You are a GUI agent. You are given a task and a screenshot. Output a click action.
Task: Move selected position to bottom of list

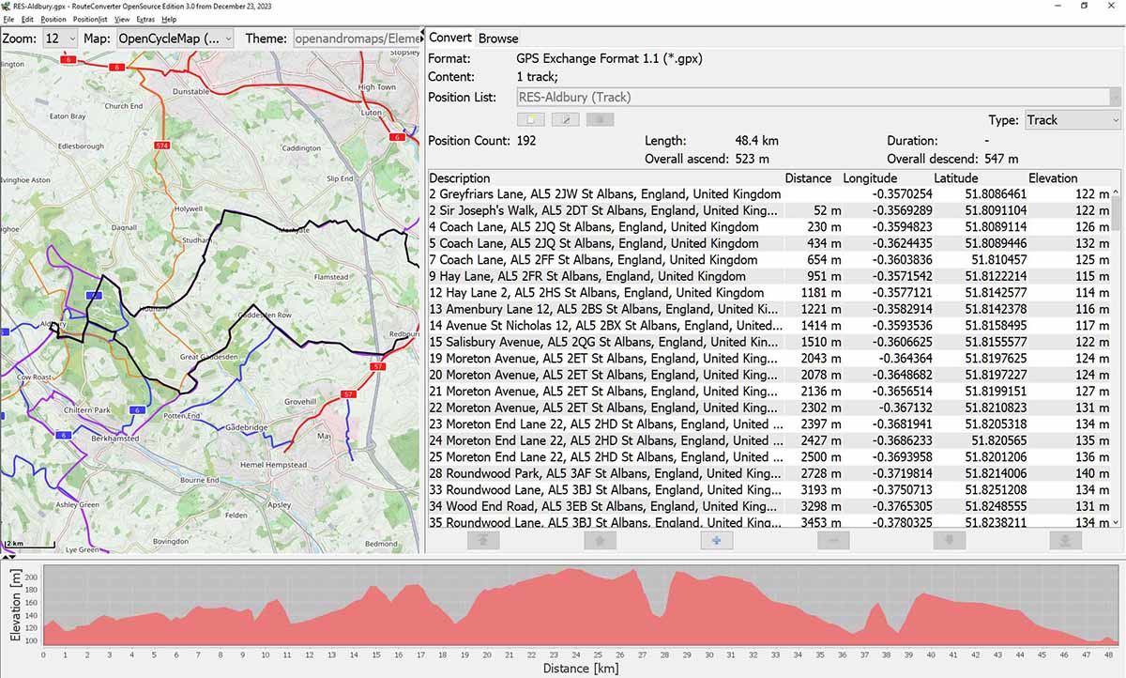tap(1065, 540)
